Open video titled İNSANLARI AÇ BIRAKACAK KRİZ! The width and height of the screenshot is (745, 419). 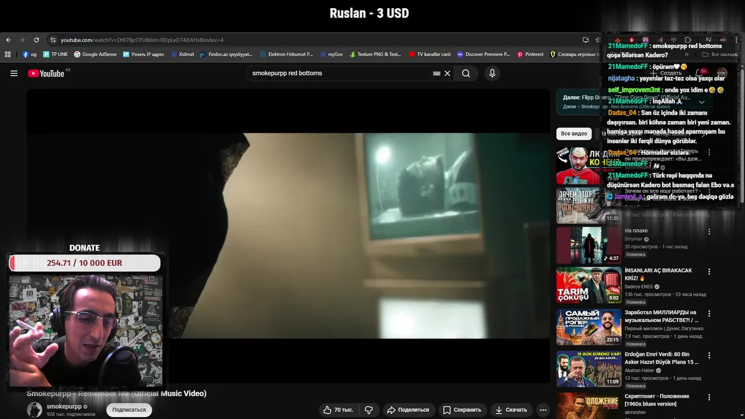(x=658, y=274)
